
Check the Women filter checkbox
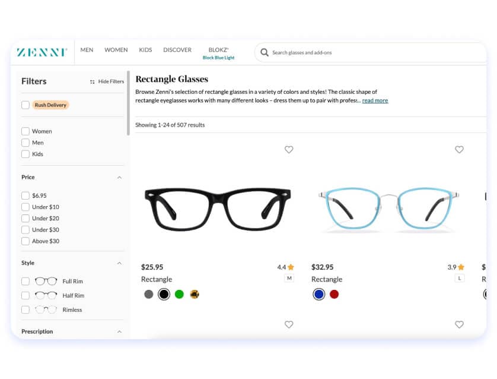click(x=26, y=131)
